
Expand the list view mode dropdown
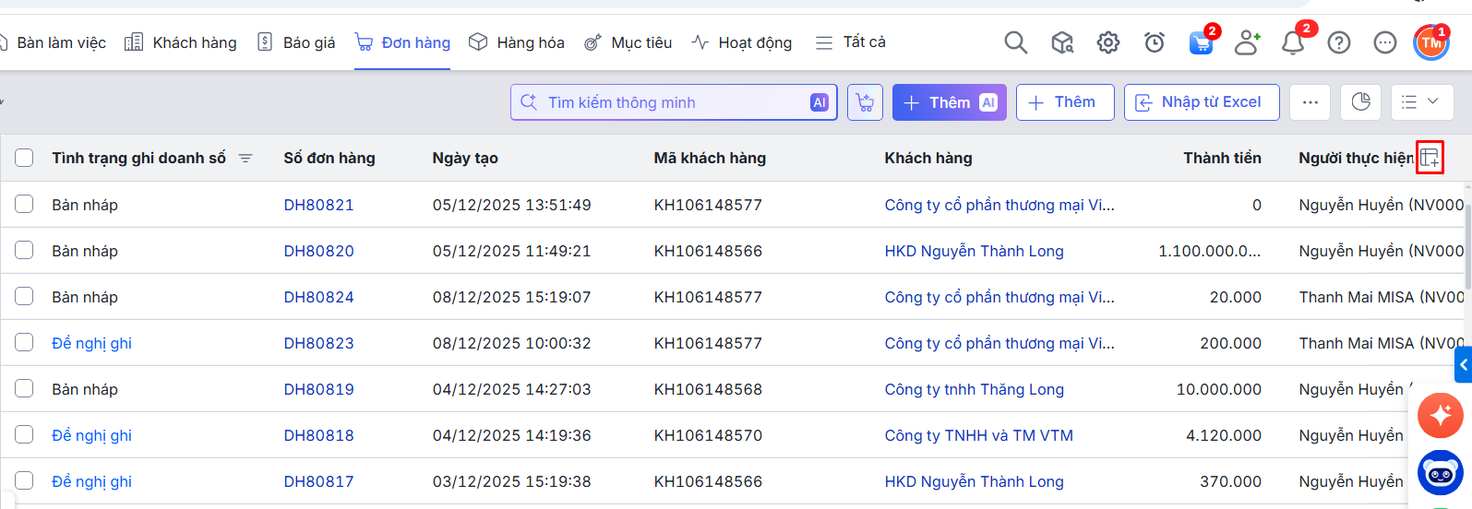click(1421, 102)
